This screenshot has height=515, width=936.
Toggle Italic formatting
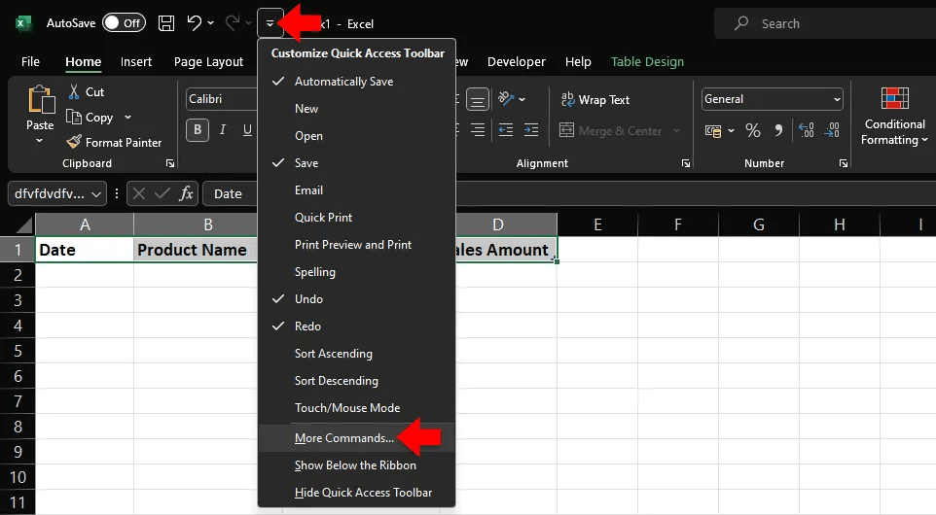click(223, 129)
